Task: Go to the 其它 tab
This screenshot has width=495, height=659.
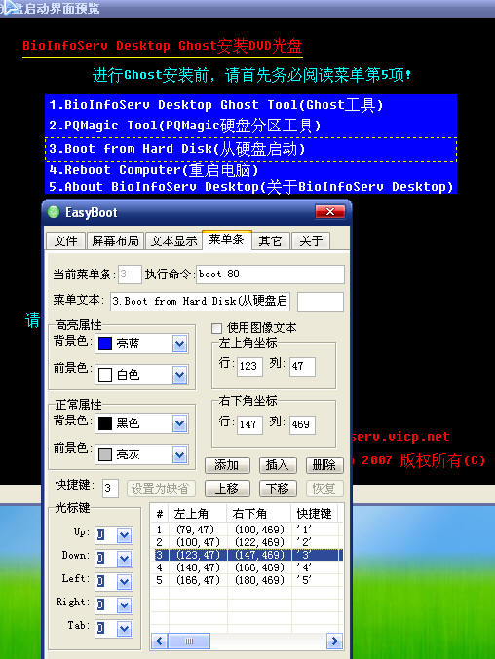Action: pos(270,240)
